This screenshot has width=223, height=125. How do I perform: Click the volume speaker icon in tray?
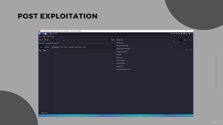[179, 34]
